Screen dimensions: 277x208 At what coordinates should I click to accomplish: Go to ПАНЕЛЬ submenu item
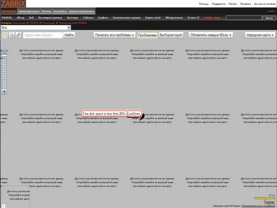[7, 18]
